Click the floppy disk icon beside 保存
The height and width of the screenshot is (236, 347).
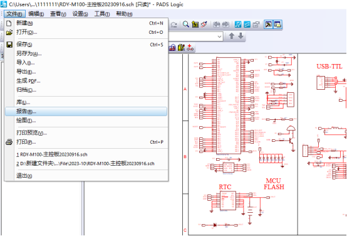[9, 45]
